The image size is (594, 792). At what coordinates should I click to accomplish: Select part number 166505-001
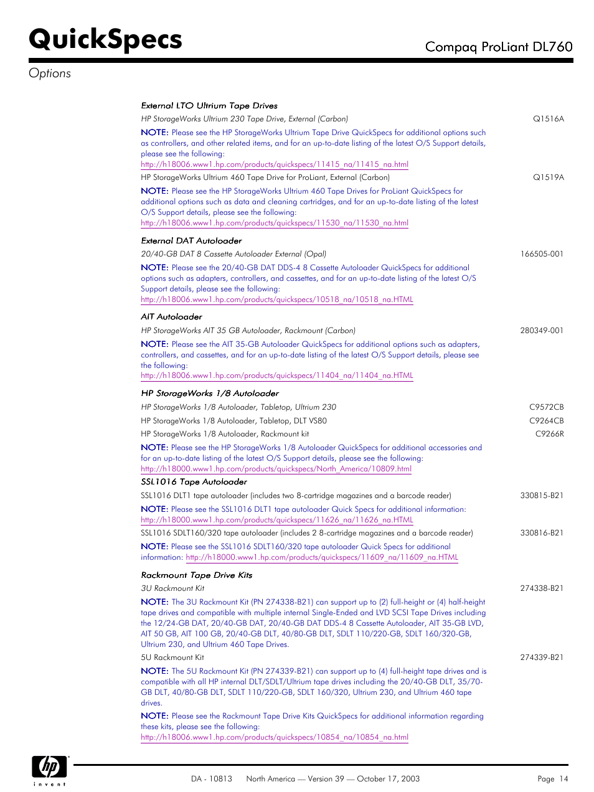[542, 254]
